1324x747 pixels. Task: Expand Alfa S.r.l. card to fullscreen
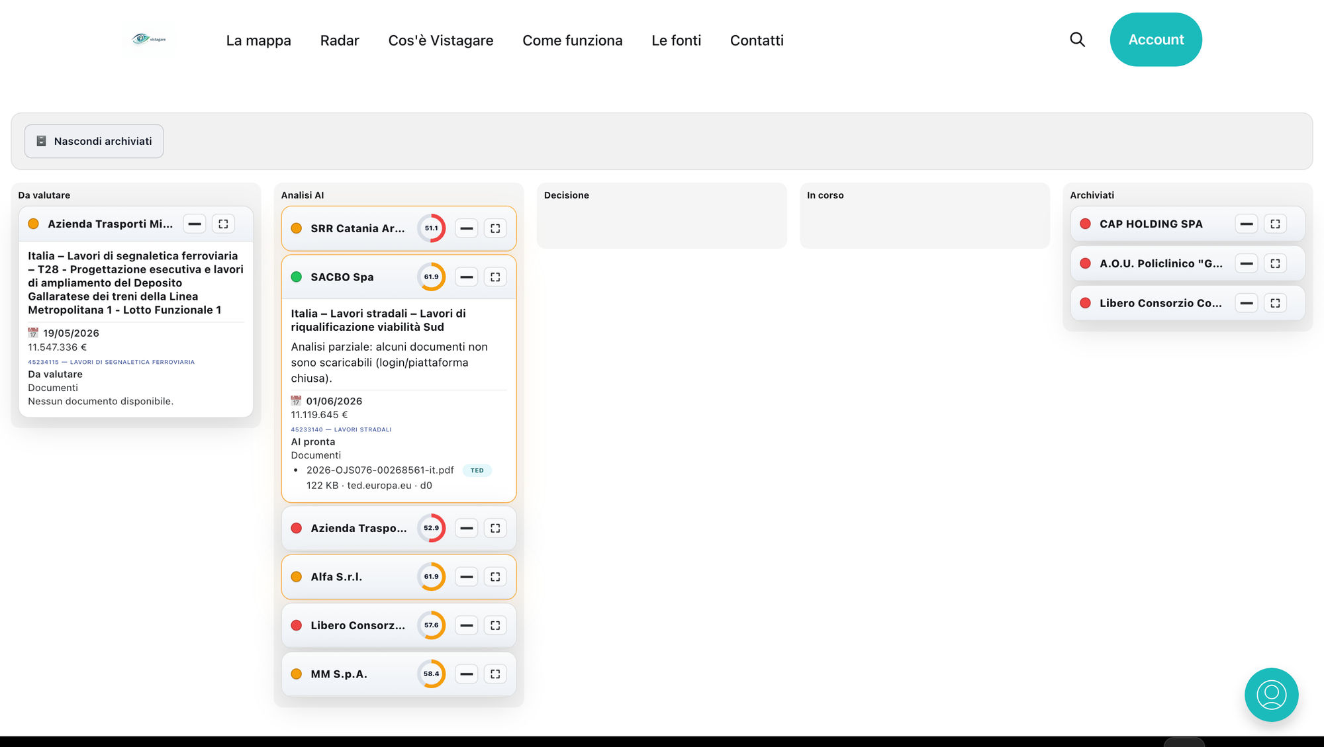[x=495, y=577]
